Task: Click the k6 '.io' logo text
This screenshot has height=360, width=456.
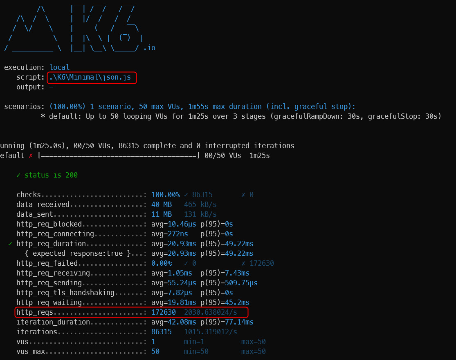Action: (x=149, y=48)
